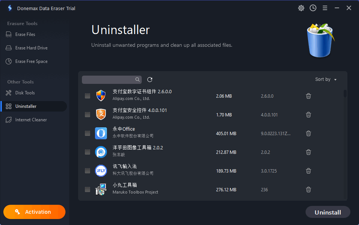Screen dimensions: 359x225
Task: Delete 支付宝数字证书组件 using its trash icon
Action: click(309, 96)
